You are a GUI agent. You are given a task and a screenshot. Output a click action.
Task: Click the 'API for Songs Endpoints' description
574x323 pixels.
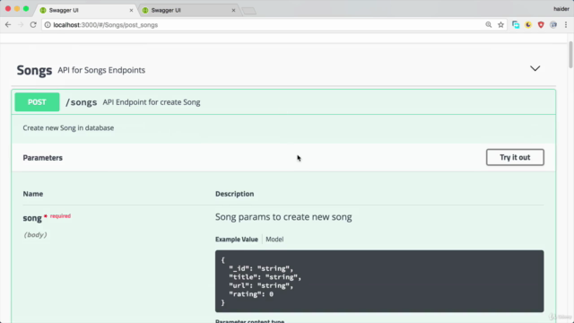pos(101,70)
